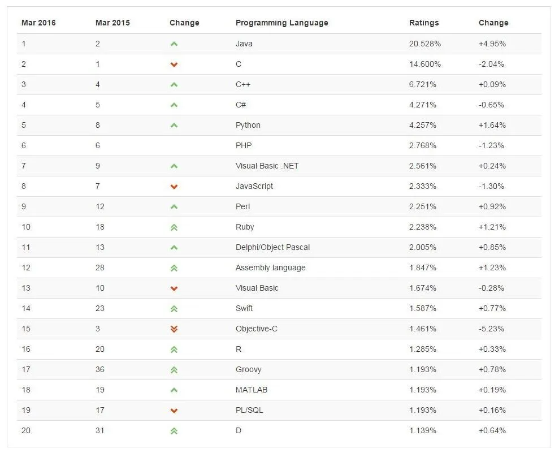The height and width of the screenshot is (453, 559).
Task: Click the red down arrow beside PL/SQL
Action: point(174,411)
